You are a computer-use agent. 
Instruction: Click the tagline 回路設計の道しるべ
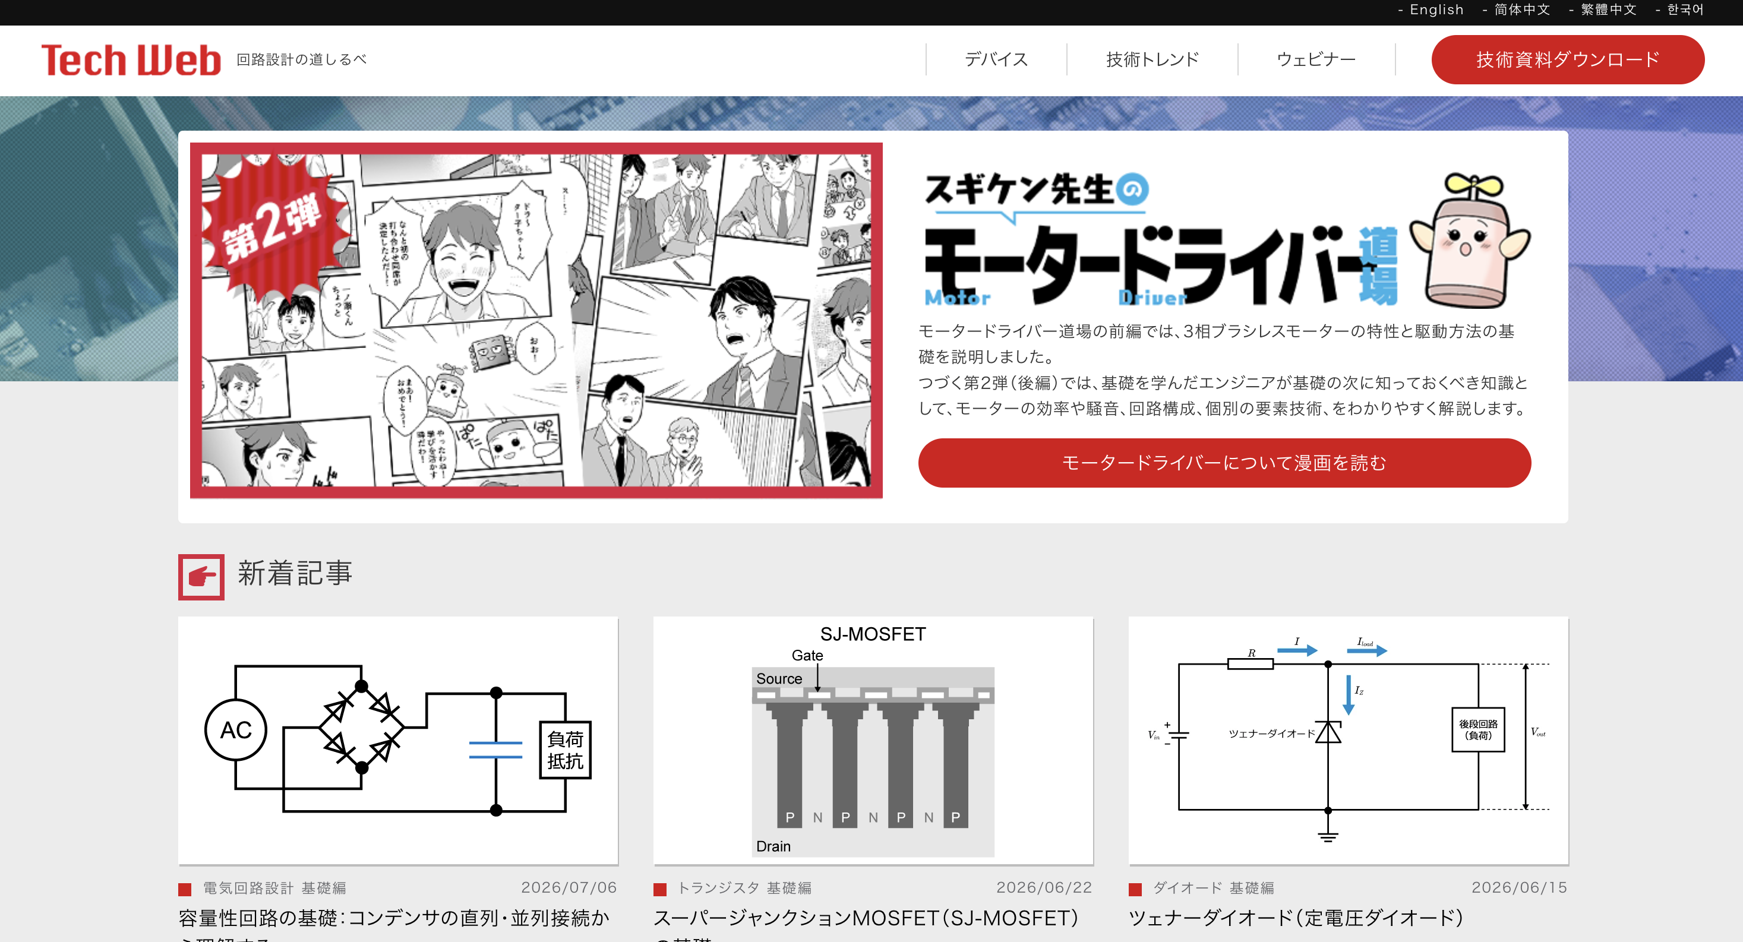pyautogui.click(x=301, y=59)
